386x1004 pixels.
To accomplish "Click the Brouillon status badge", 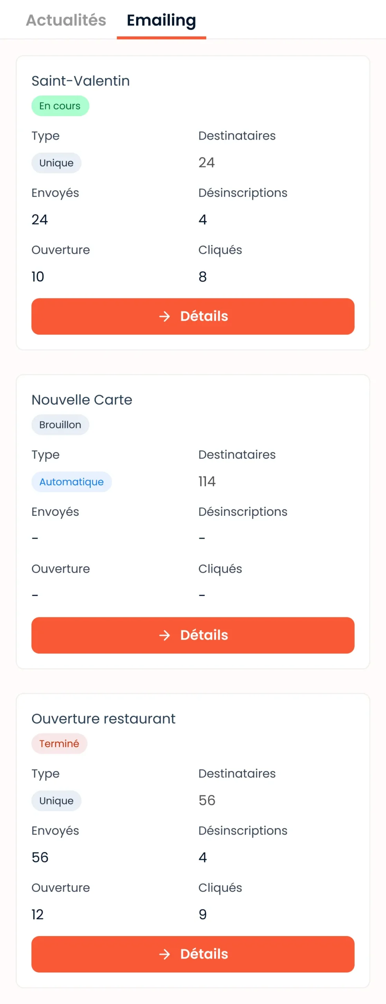I will tap(60, 425).
